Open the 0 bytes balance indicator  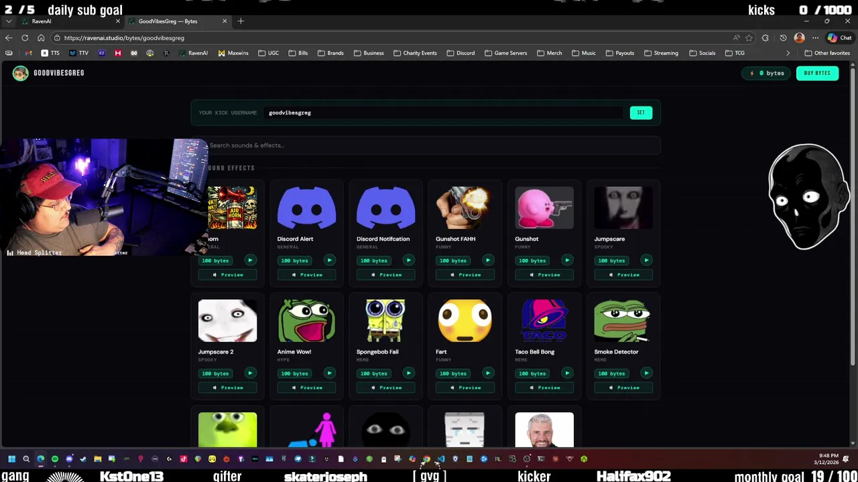767,73
